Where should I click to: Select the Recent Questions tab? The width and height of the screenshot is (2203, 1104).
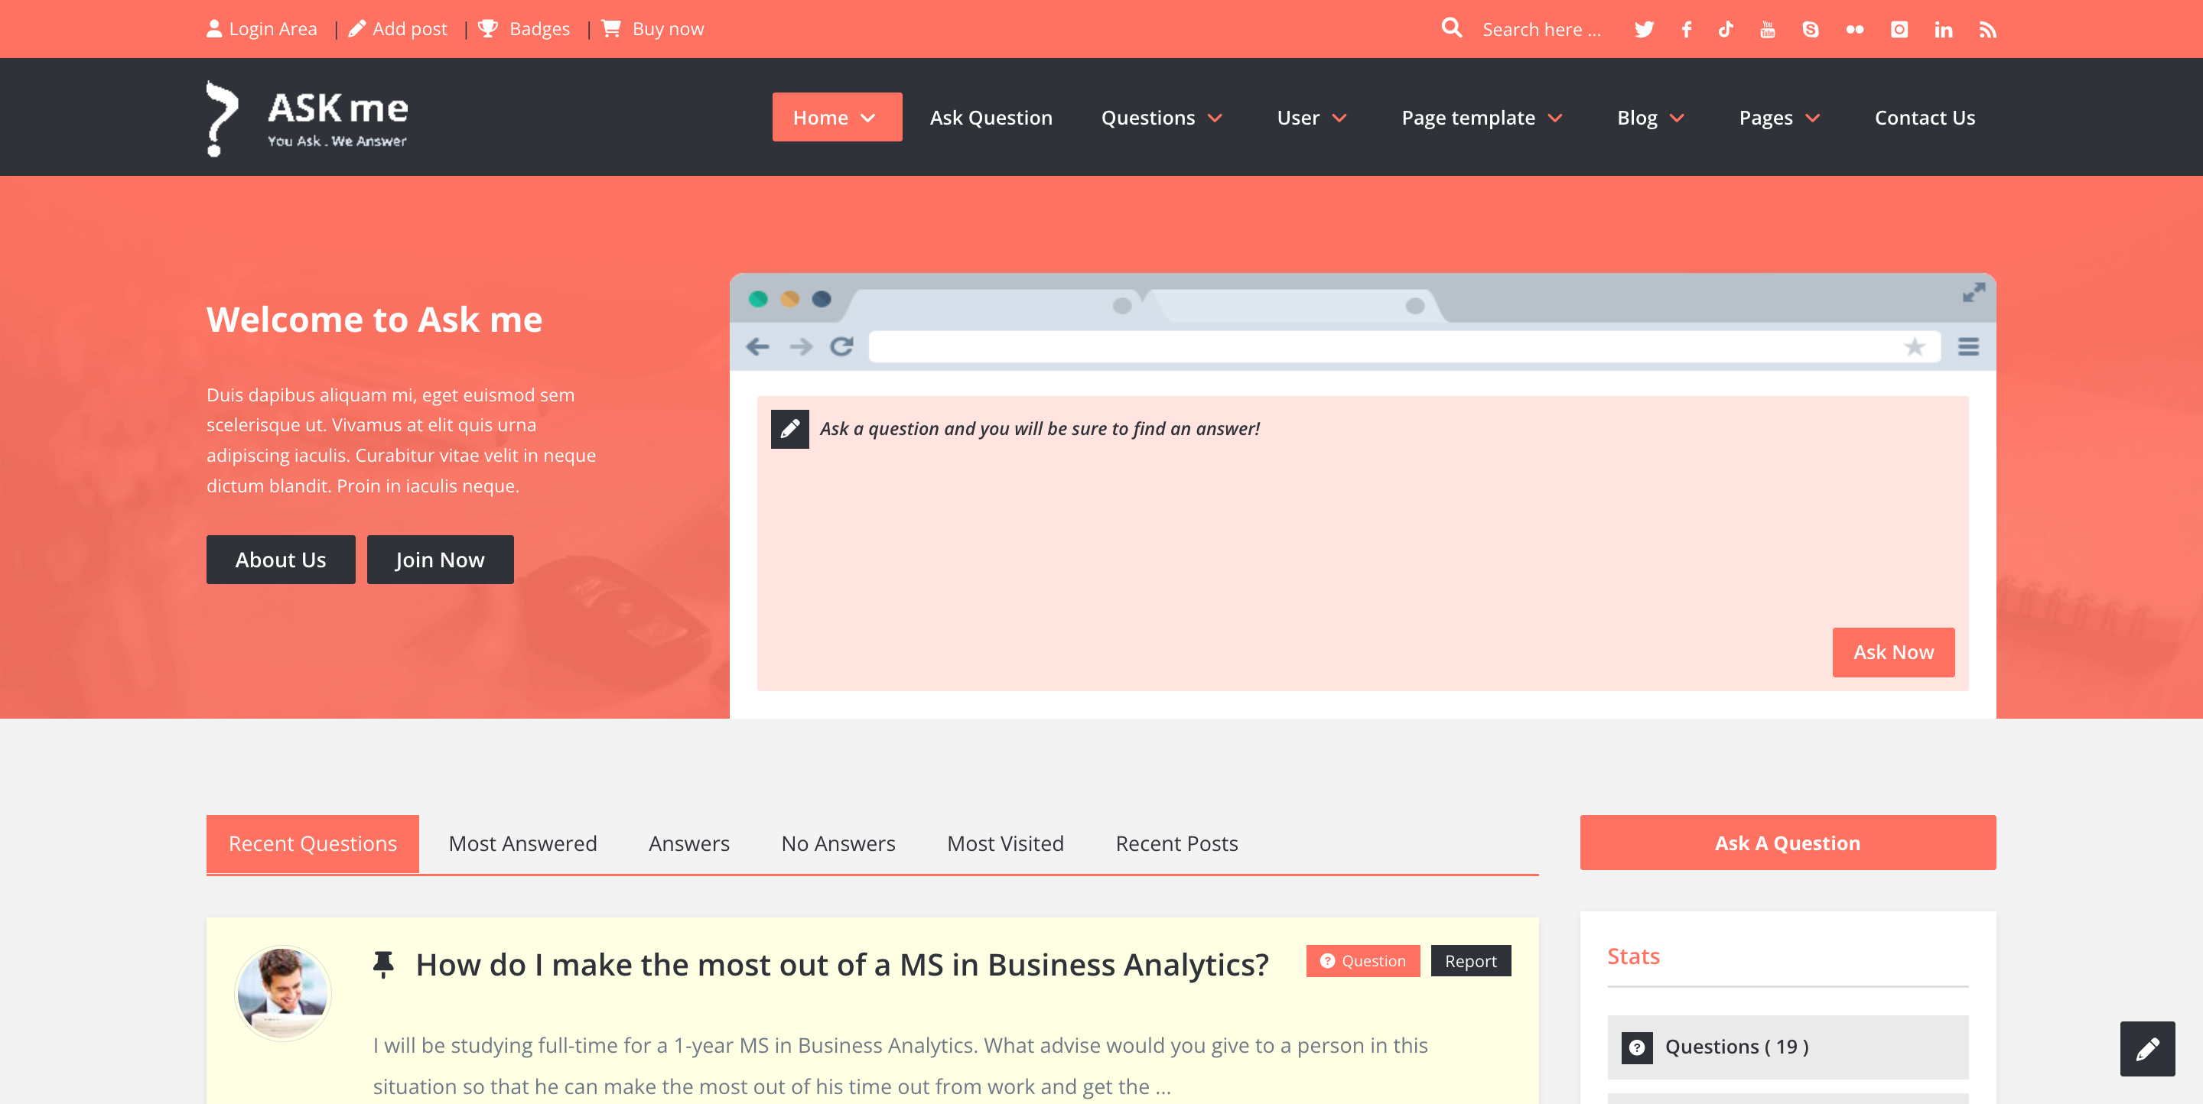pos(312,843)
